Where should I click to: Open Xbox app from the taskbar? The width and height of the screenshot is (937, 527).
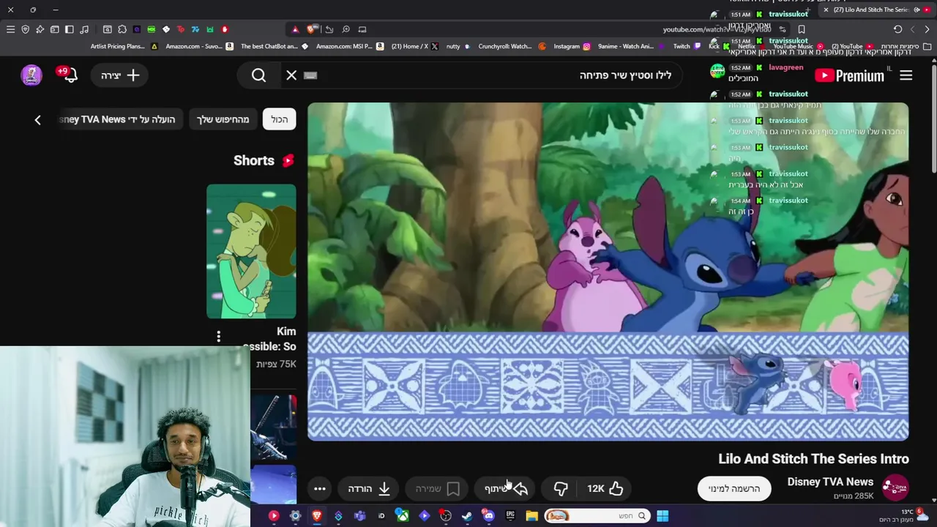point(403,516)
